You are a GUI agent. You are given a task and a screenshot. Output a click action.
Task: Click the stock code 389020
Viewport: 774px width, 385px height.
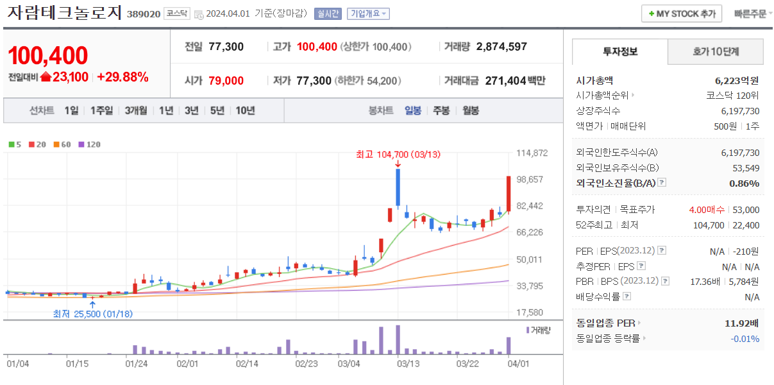coord(144,14)
